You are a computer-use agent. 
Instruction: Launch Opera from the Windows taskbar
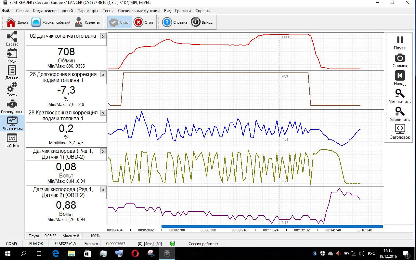pos(135,253)
